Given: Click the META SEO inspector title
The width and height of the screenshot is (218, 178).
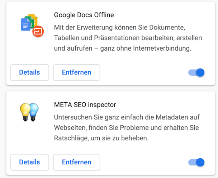Looking at the screenshot, I should click(85, 105).
